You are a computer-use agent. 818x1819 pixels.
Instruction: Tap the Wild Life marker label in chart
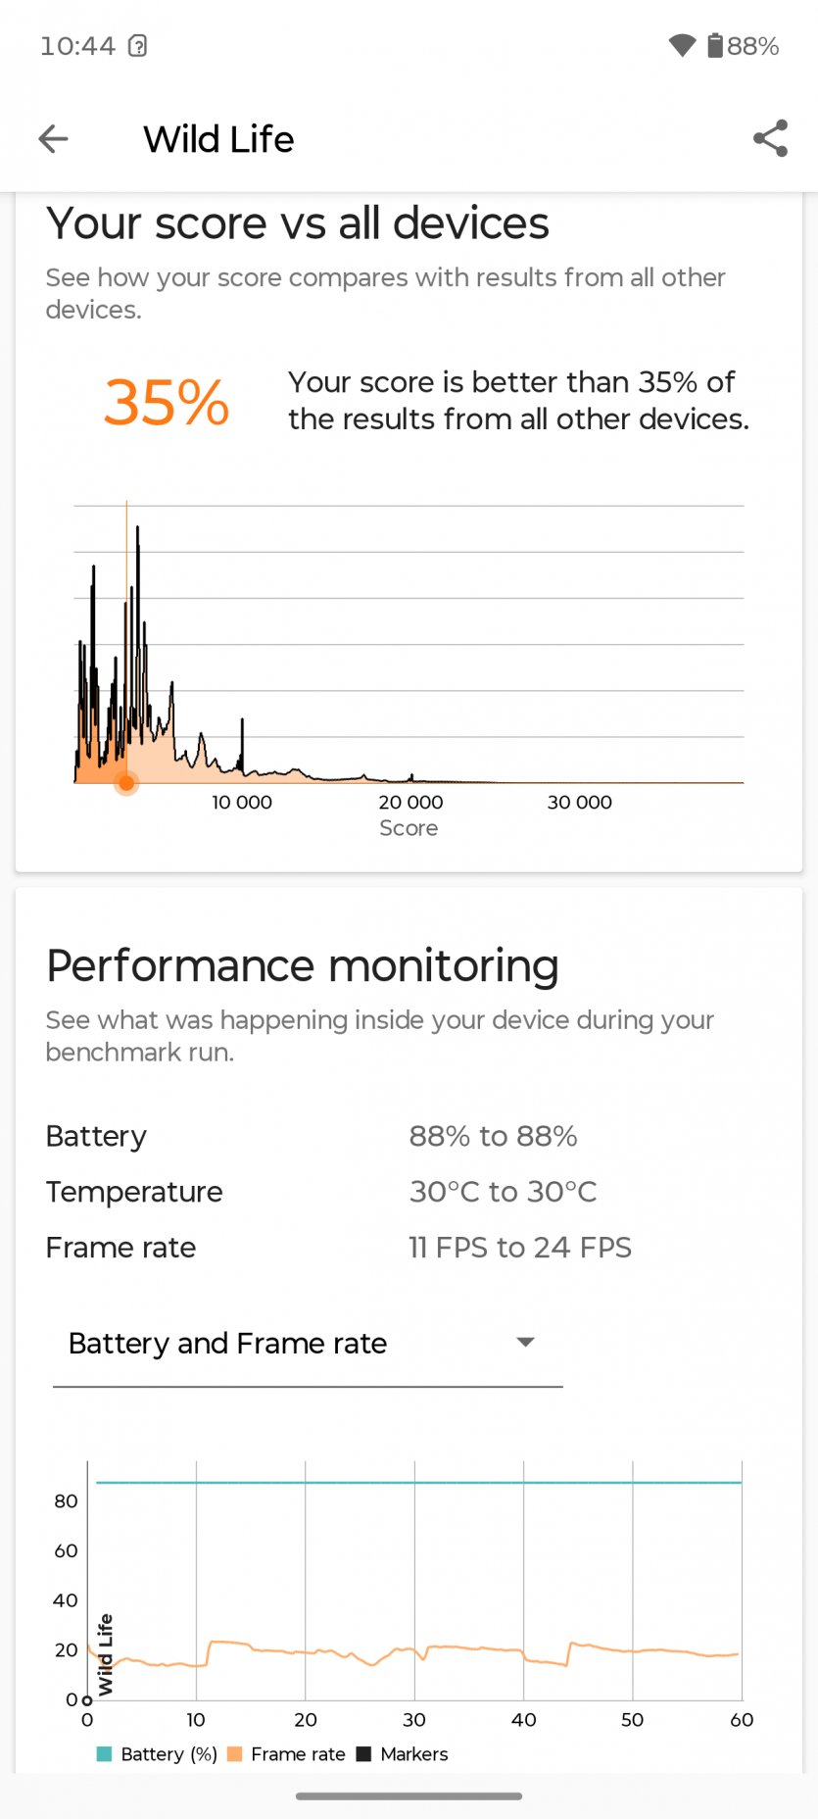coord(105,1653)
